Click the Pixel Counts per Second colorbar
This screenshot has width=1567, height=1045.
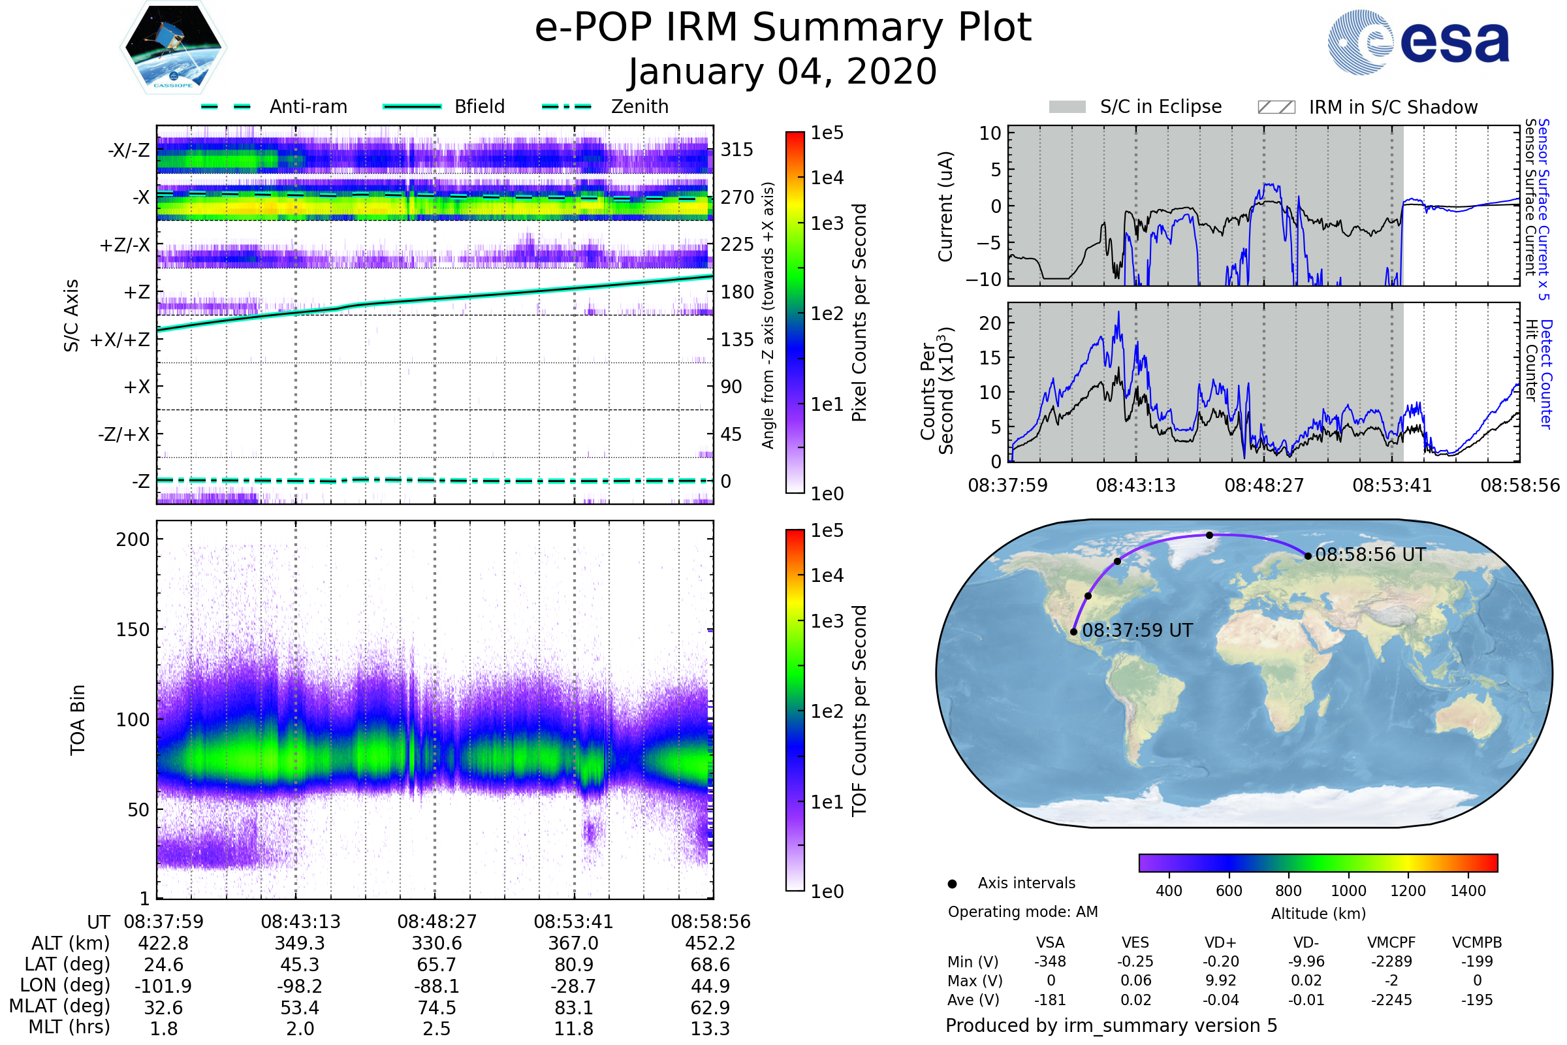click(795, 313)
